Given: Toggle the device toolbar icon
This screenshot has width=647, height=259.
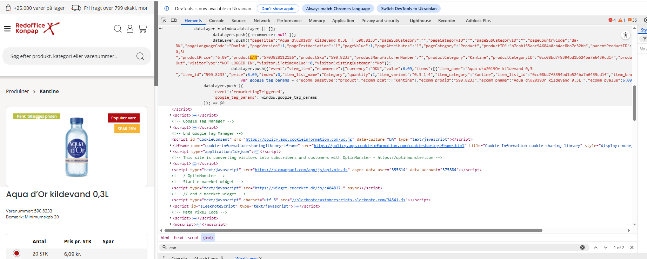Looking at the screenshot, I should click(x=174, y=20).
